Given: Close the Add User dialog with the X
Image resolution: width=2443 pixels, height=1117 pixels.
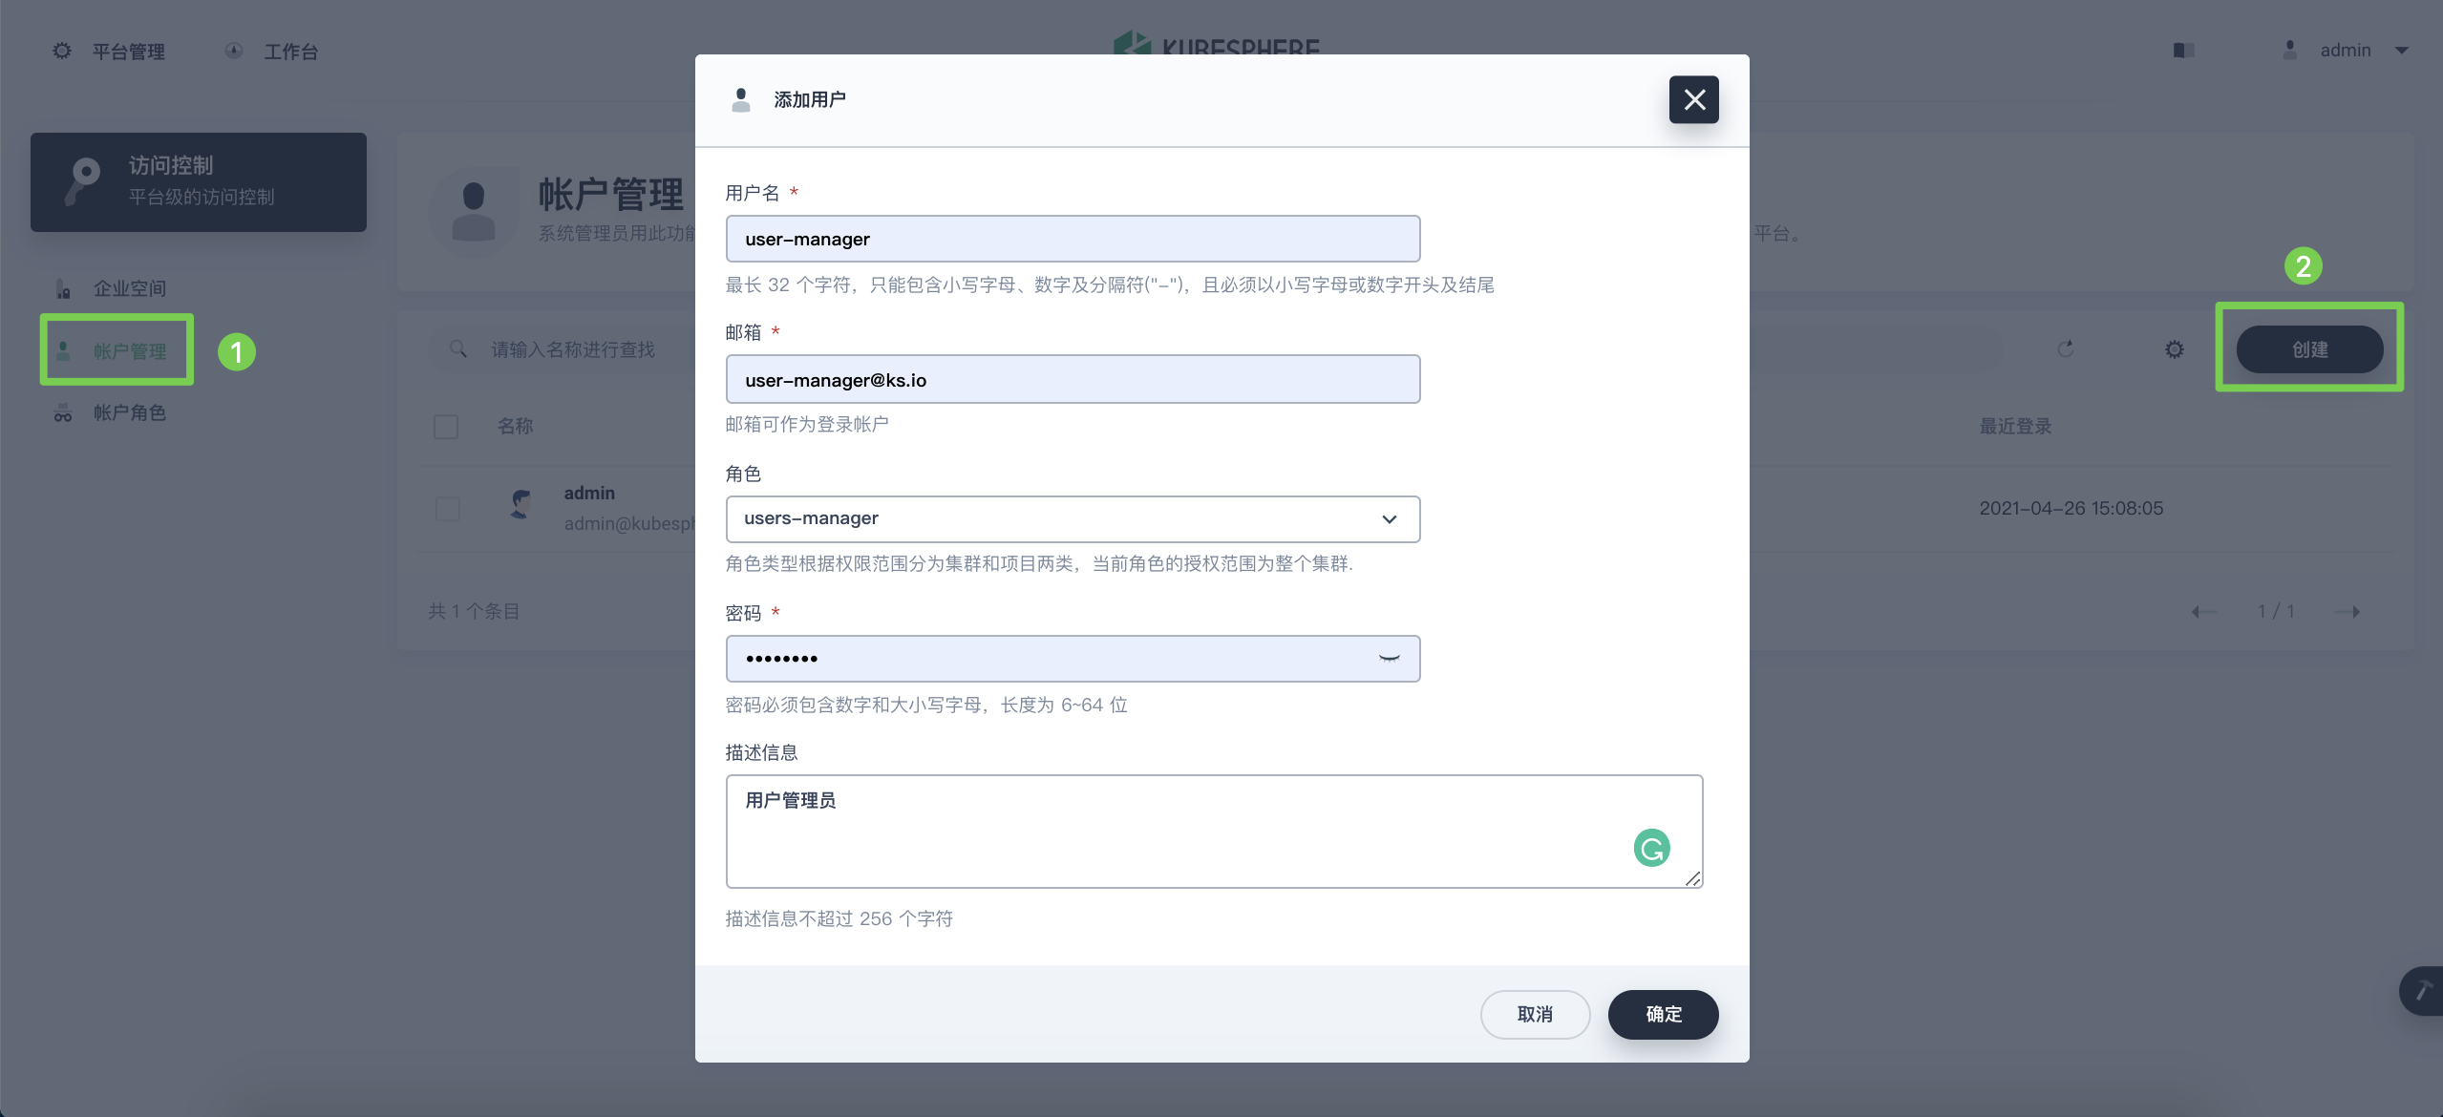Looking at the screenshot, I should [x=1693, y=100].
